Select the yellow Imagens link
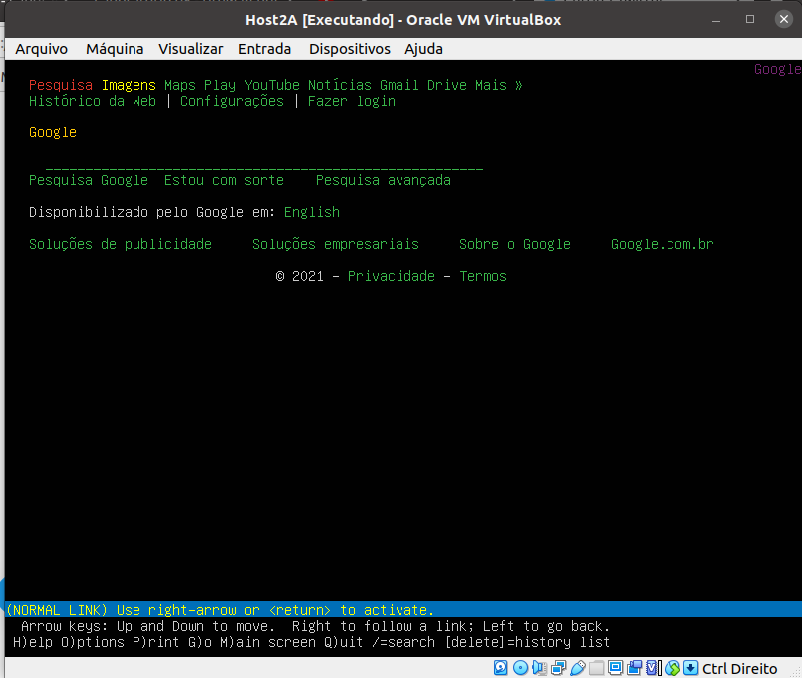The image size is (802, 678). tap(129, 85)
